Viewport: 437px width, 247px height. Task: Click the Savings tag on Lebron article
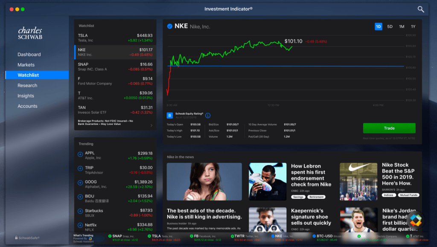[x=298, y=197]
